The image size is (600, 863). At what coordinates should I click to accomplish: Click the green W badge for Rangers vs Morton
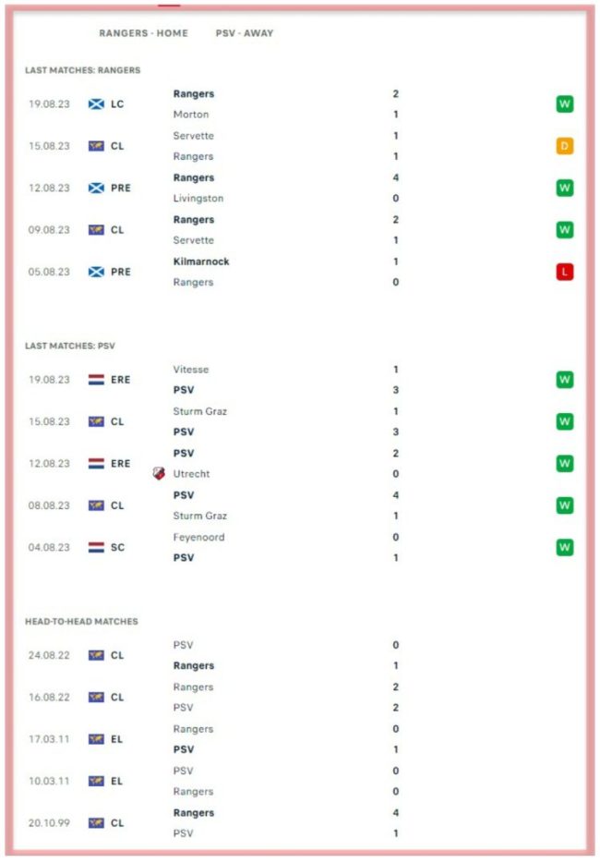(x=565, y=104)
